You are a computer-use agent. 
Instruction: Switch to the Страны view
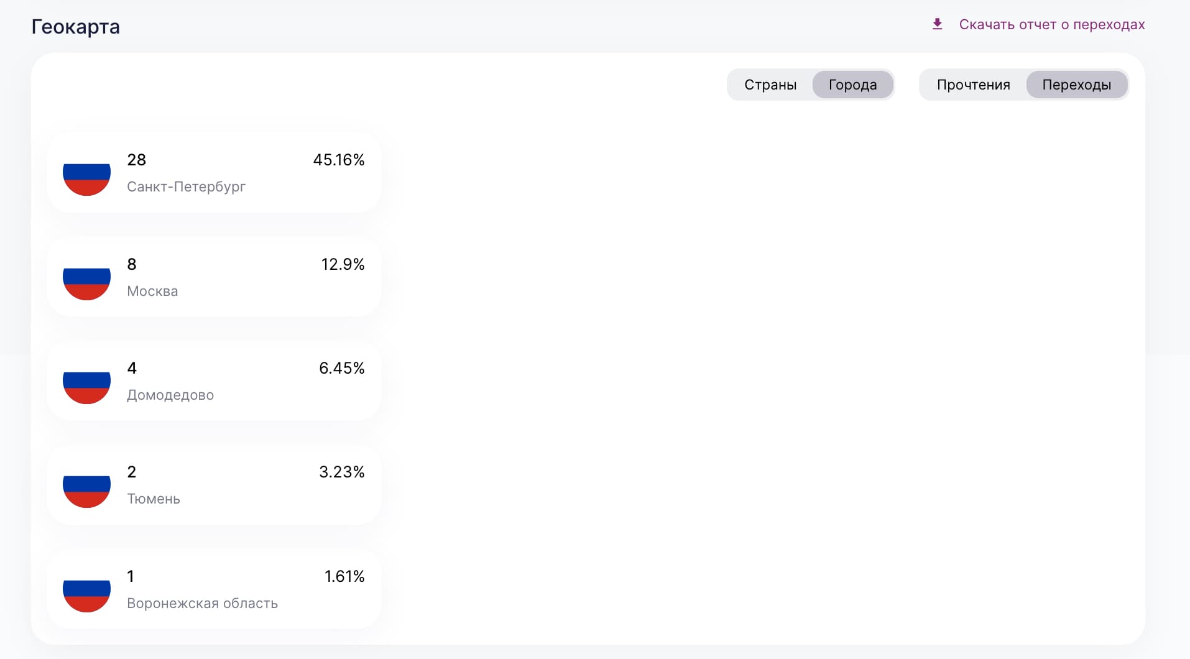pos(770,85)
